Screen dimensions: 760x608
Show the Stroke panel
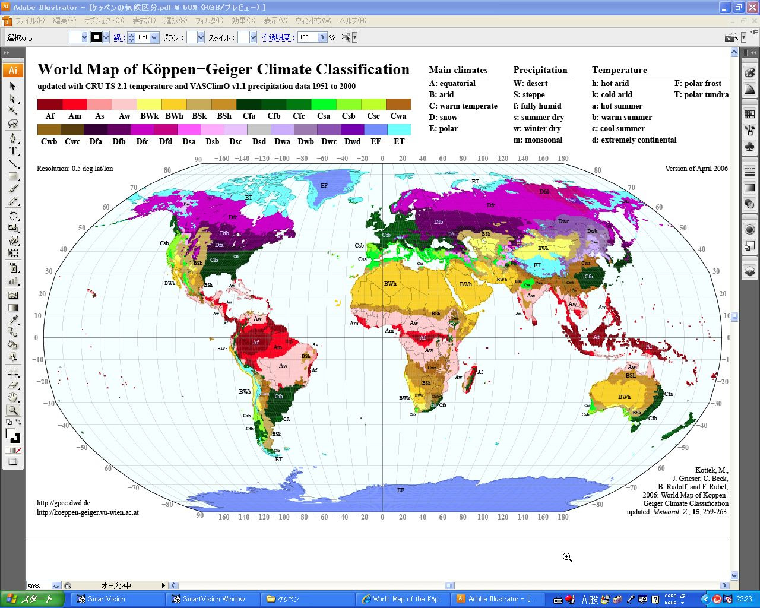[749, 172]
